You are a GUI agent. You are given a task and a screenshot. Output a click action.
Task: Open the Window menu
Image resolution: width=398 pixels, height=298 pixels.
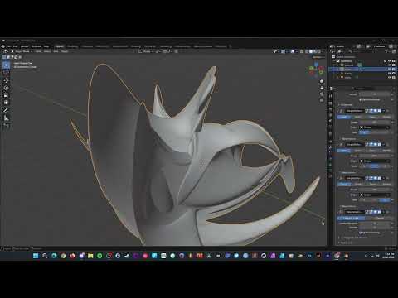tap(36, 46)
